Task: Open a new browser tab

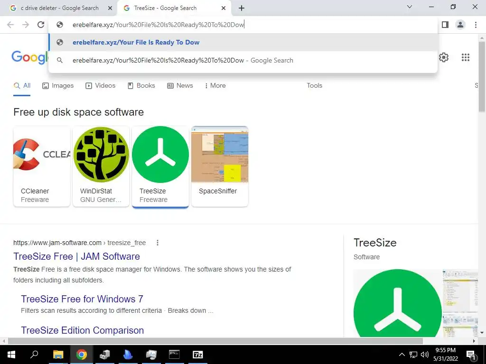Action: coord(242,8)
